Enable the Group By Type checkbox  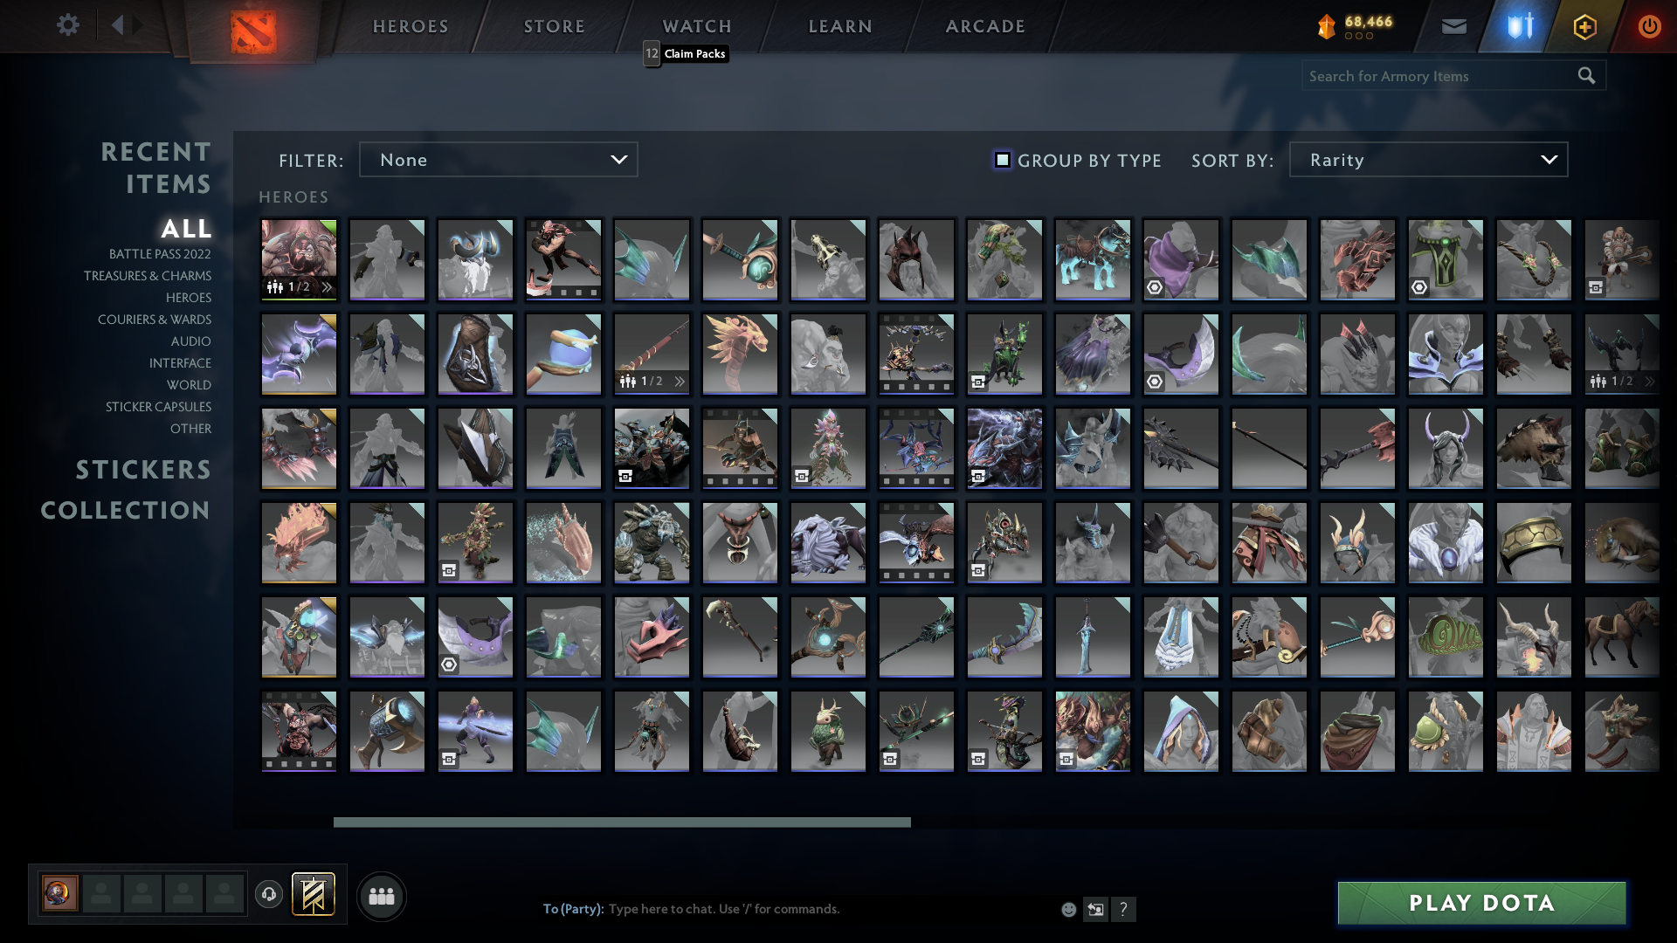pyautogui.click(x=1001, y=160)
